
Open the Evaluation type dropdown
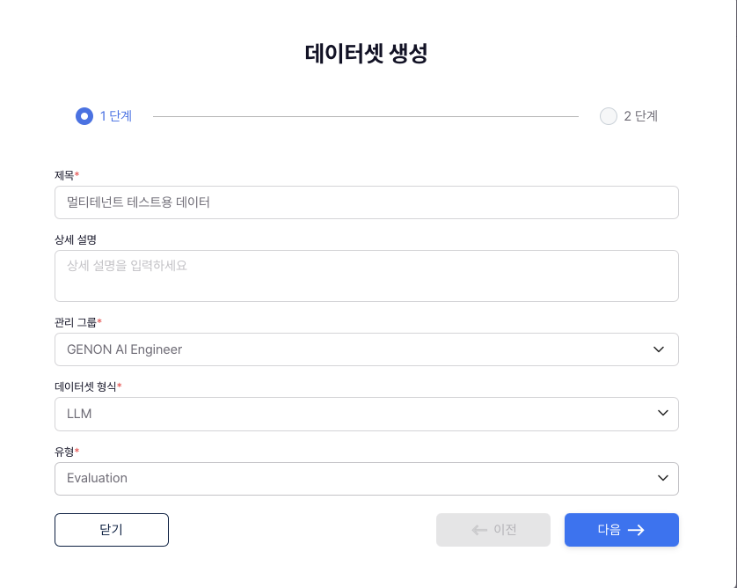tap(352, 478)
